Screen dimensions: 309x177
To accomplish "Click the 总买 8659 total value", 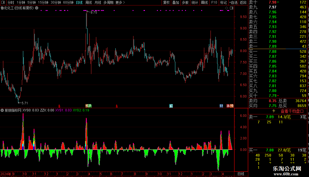I will point(302,106).
